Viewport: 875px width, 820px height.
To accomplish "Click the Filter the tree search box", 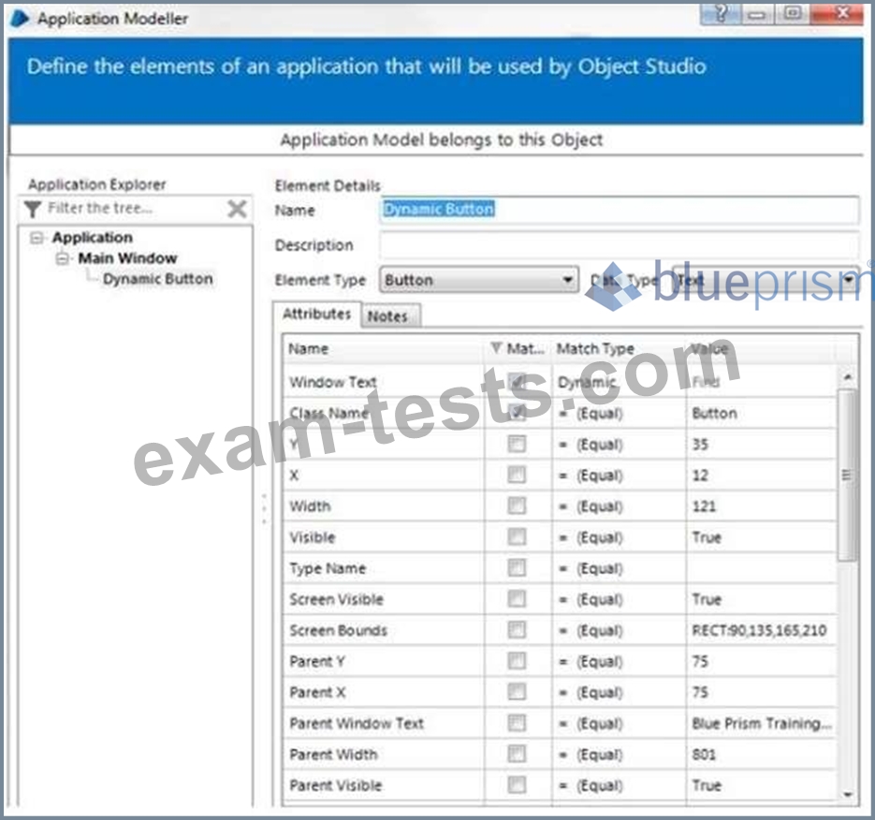I will point(137,209).
